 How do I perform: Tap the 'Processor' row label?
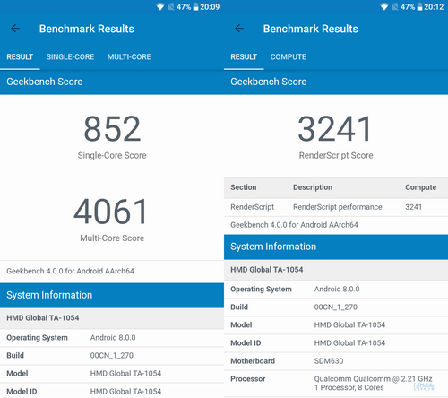pyautogui.click(x=248, y=379)
